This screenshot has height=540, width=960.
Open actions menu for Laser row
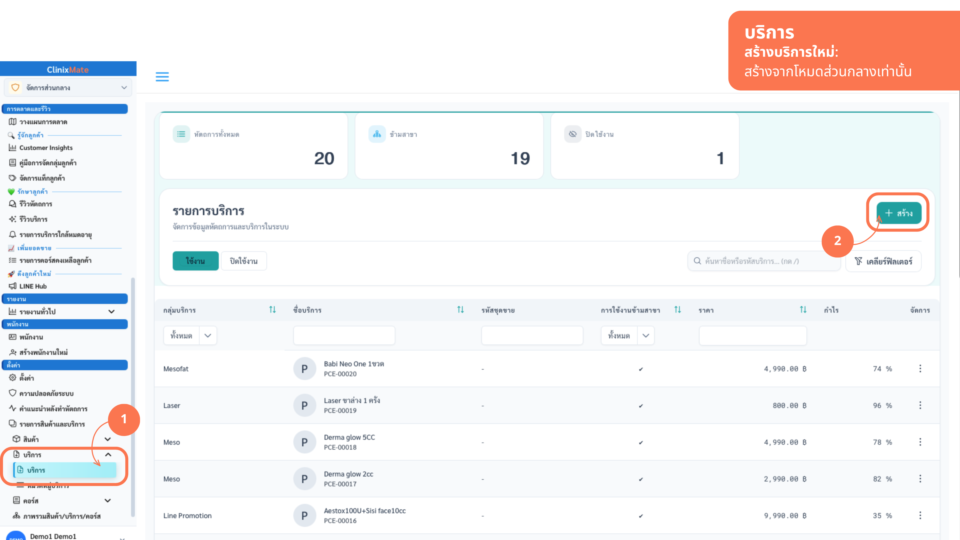coord(920,405)
